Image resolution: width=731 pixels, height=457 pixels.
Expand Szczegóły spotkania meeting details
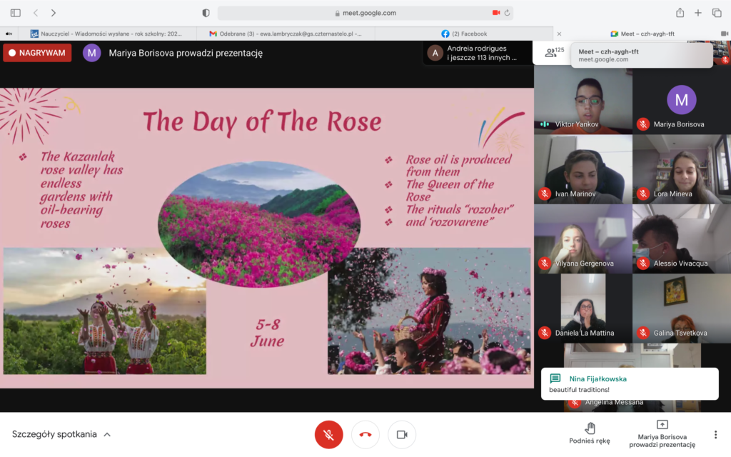tap(61, 434)
